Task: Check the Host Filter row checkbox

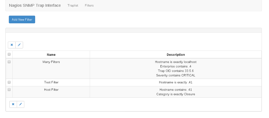Action: [9, 90]
